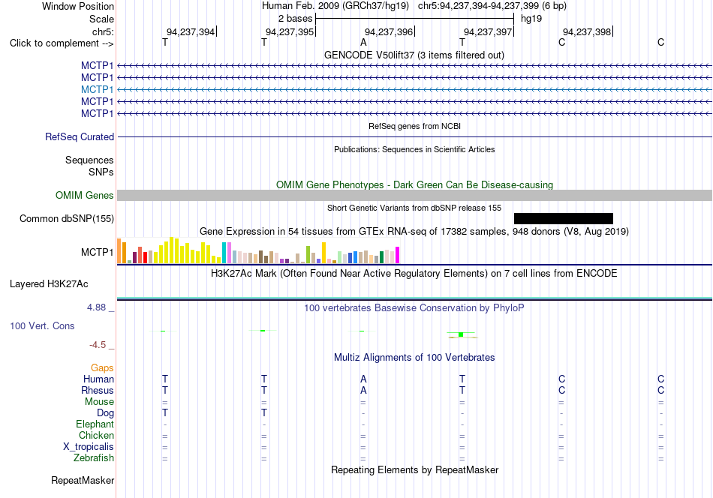Screen dimensions: 713x498
Task: Click the black dbSNP variant item
Action: 564,218
